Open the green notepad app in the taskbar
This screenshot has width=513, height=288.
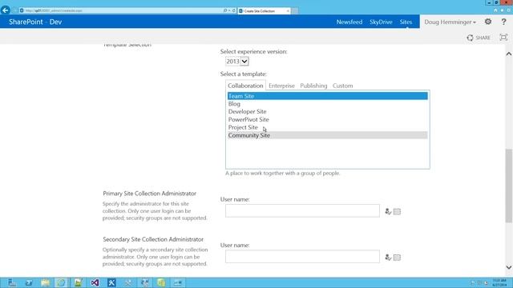[79, 282]
